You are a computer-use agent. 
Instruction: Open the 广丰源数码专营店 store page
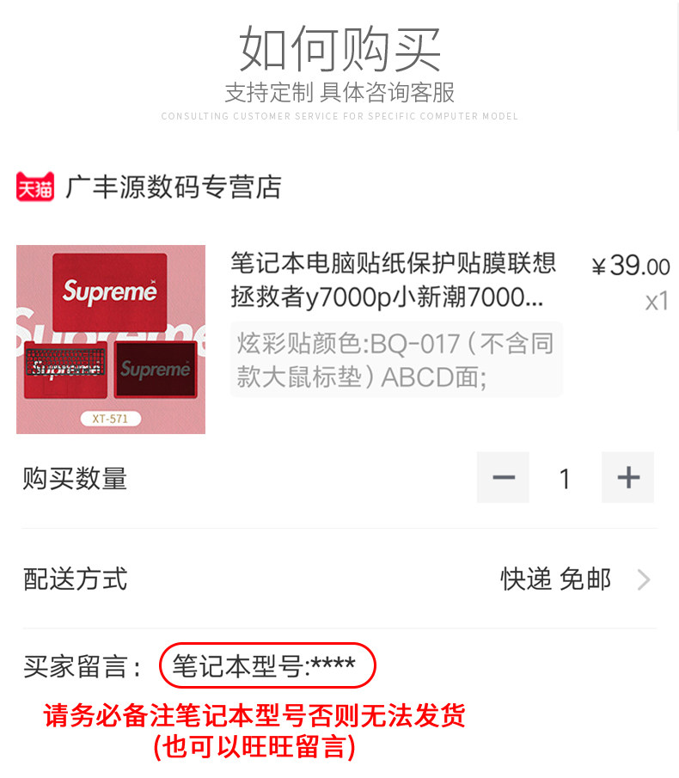point(174,187)
